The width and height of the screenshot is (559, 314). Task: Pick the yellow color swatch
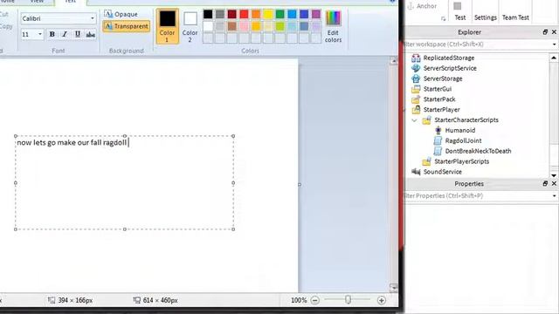coord(268,14)
